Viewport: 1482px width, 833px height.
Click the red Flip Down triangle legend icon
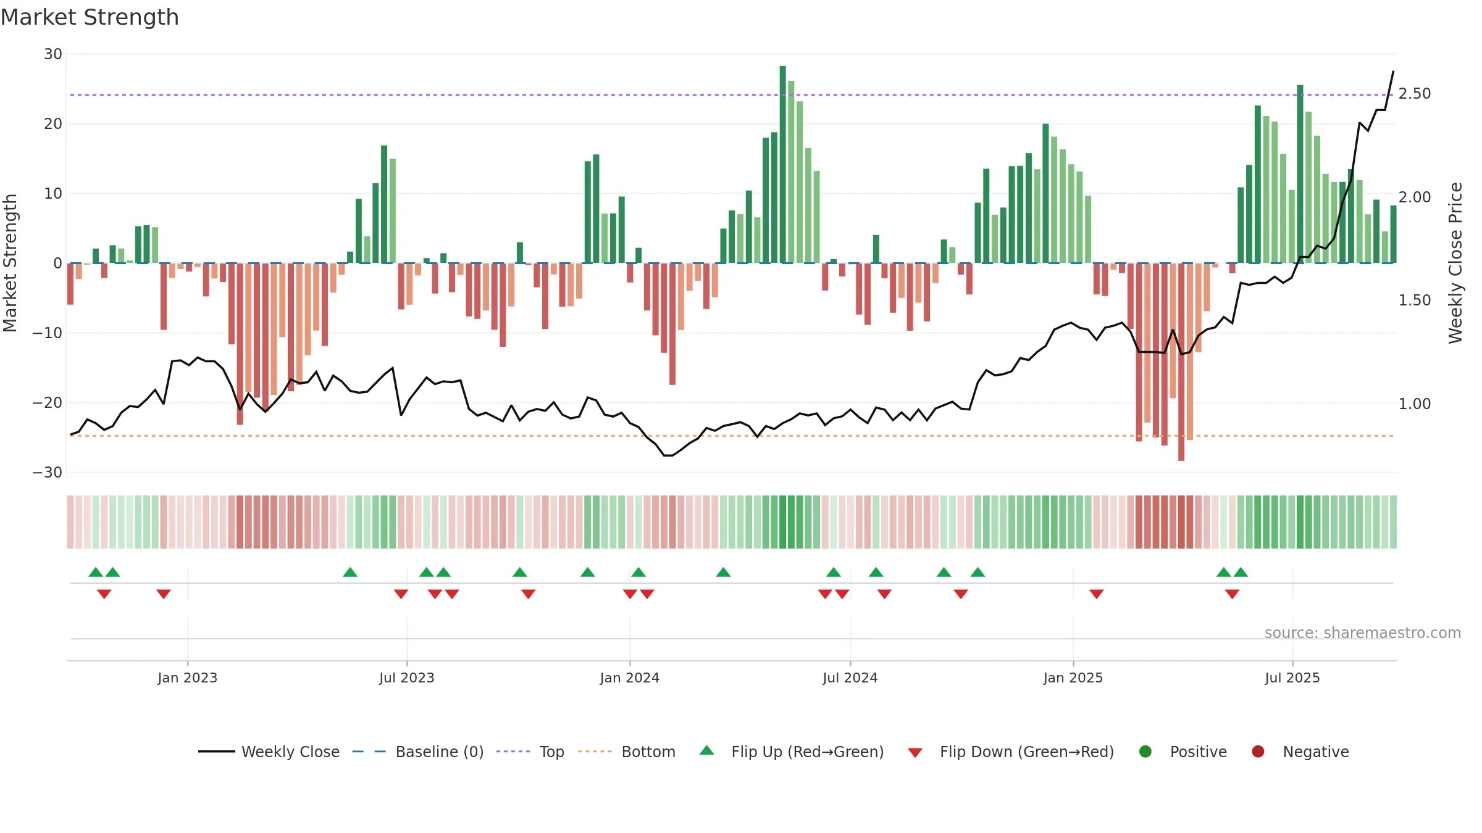click(x=915, y=753)
